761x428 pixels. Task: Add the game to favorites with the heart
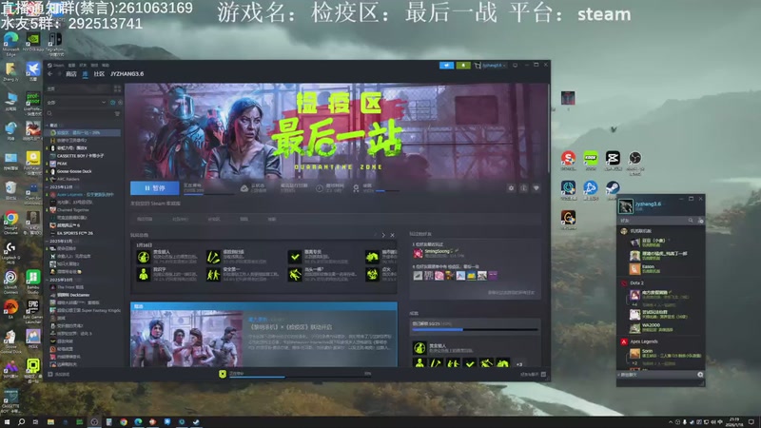[x=537, y=188]
